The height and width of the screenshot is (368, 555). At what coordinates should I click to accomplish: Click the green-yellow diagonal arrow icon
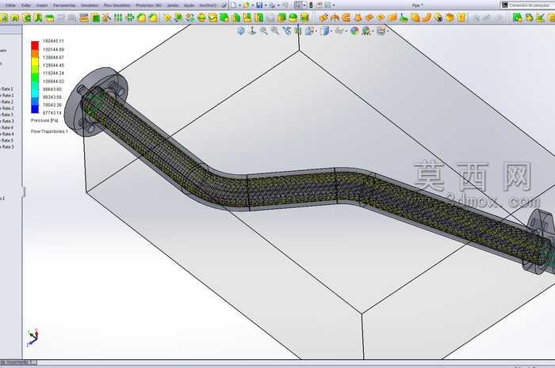pyautogui.click(x=540, y=17)
